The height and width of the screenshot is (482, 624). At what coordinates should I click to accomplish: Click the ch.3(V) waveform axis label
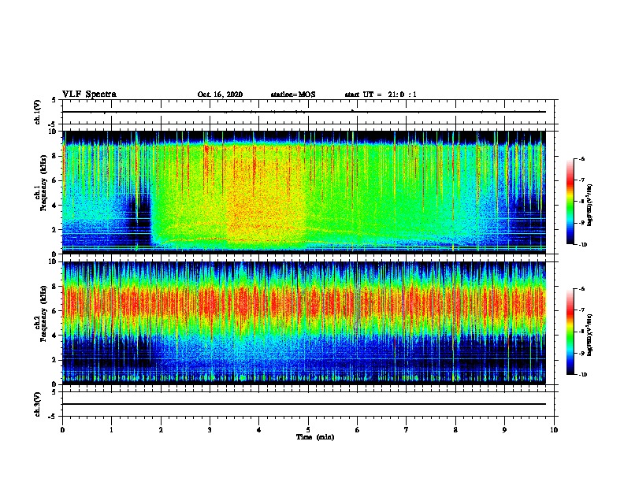[x=38, y=404]
